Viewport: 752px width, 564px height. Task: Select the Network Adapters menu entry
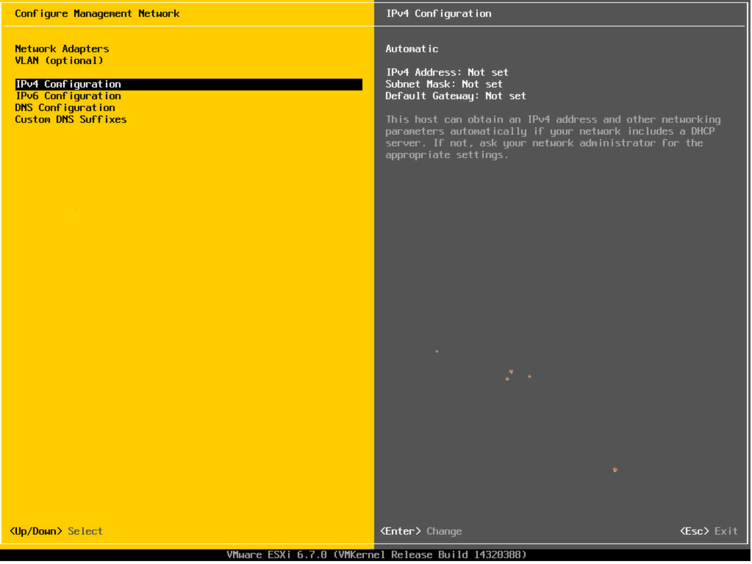click(62, 49)
